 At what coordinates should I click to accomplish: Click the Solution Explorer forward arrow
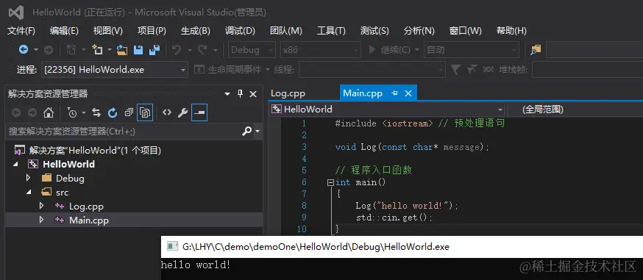32,112
